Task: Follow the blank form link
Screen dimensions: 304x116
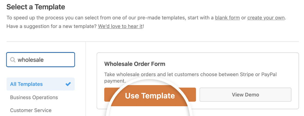Action: (x=227, y=18)
